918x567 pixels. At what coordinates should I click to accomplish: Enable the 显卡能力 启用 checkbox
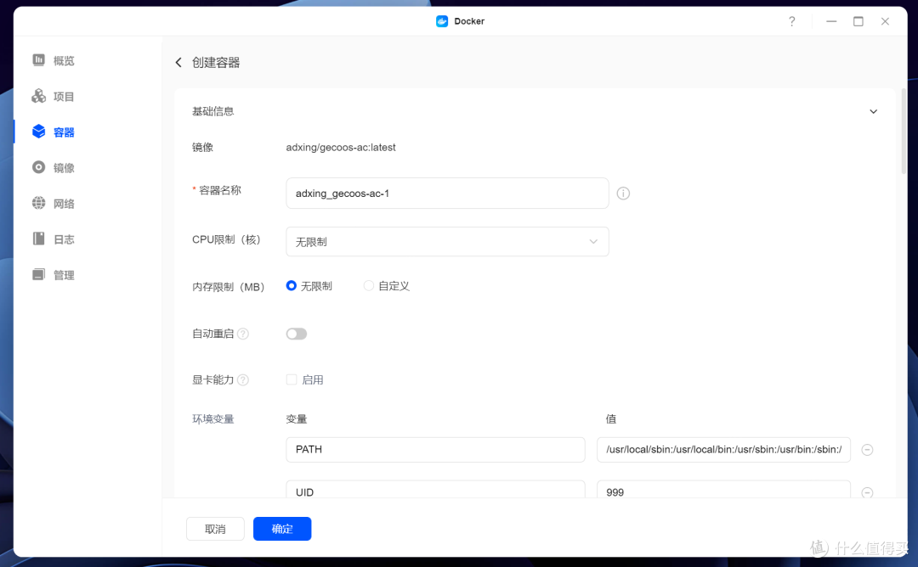292,380
